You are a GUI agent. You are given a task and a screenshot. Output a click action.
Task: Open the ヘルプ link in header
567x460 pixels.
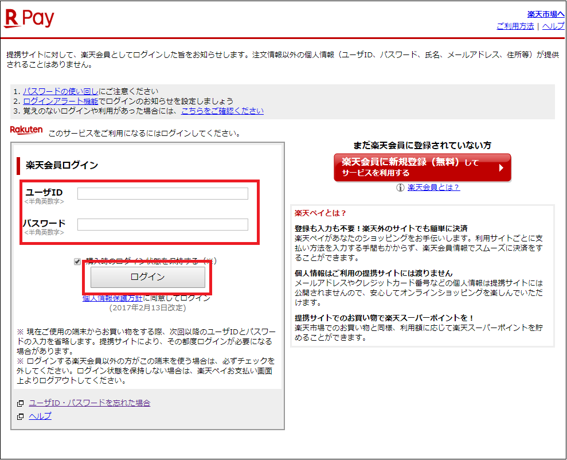click(553, 26)
